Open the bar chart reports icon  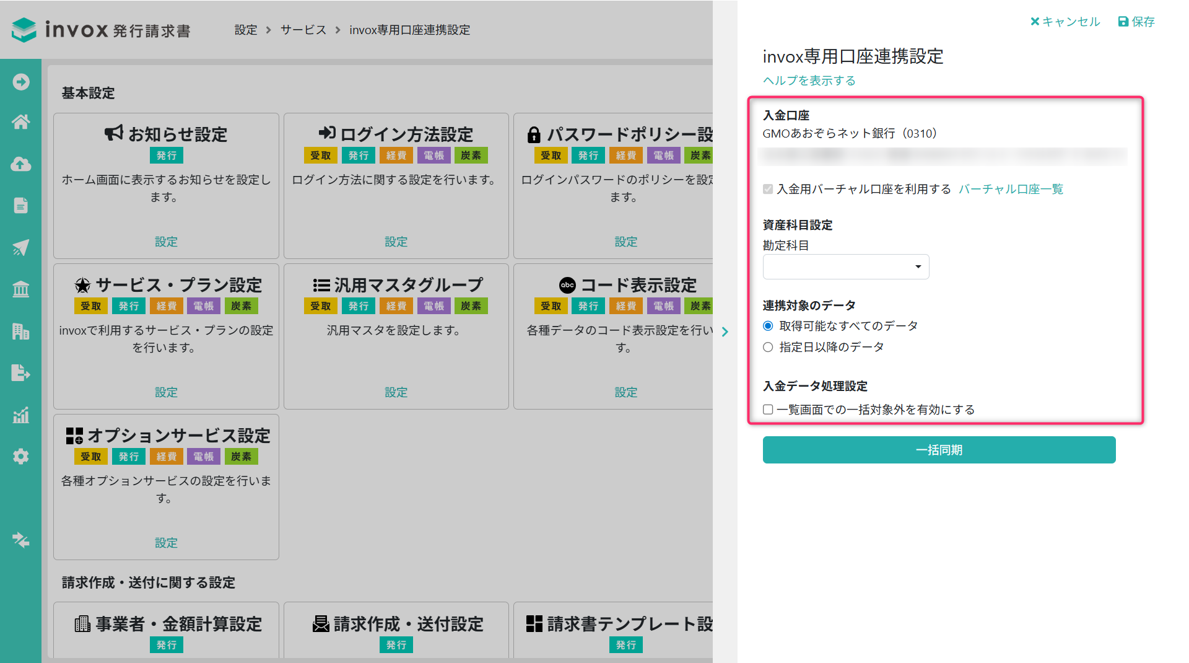point(20,415)
